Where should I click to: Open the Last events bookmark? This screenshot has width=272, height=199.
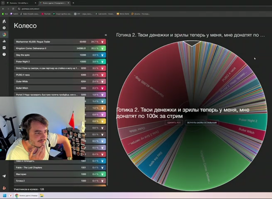[x=104, y=14]
